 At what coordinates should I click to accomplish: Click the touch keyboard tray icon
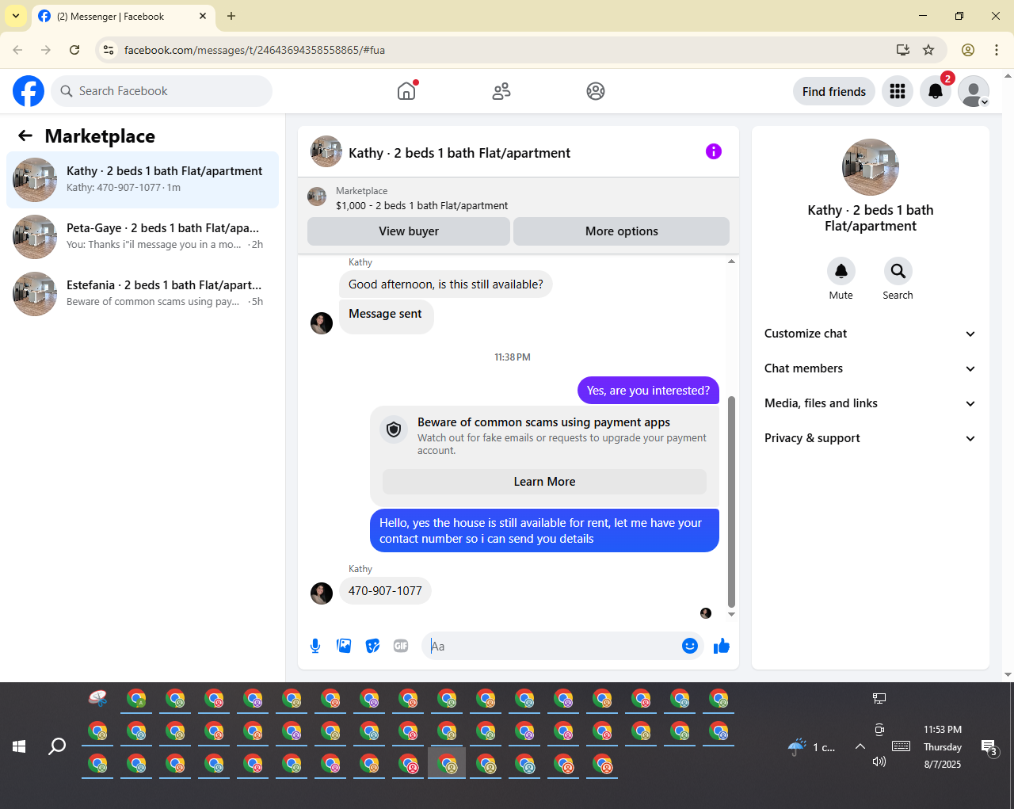[901, 746]
